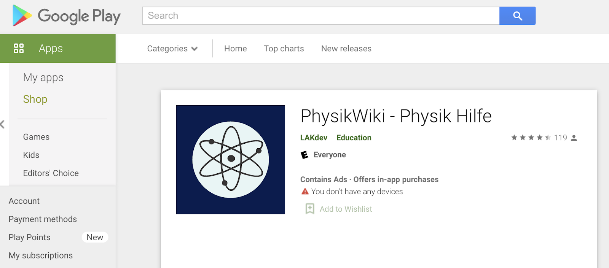
Task: Click the Apps grid icon
Action: [x=19, y=48]
